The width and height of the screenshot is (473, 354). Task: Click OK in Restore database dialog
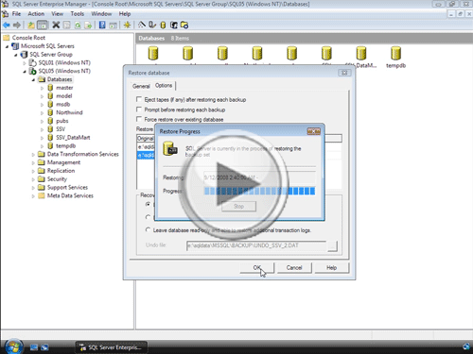(257, 267)
